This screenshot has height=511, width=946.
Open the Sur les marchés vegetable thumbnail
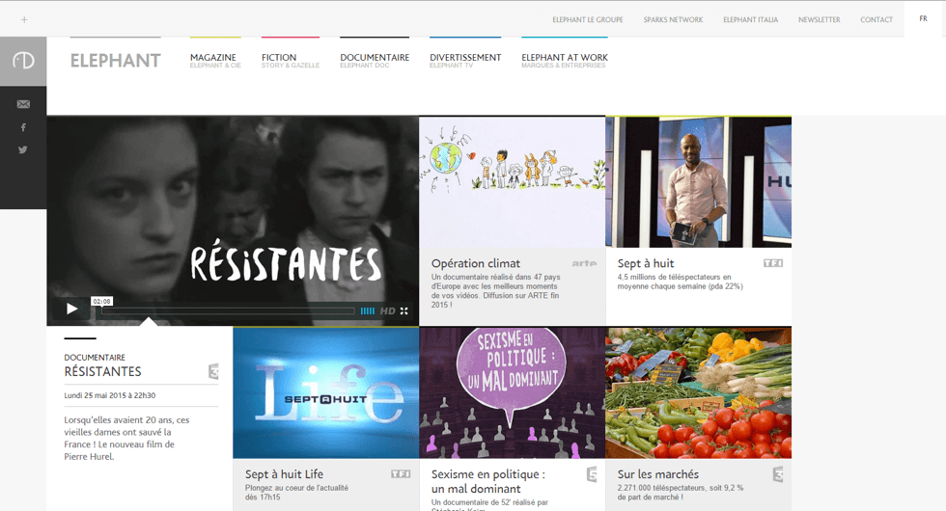click(699, 391)
